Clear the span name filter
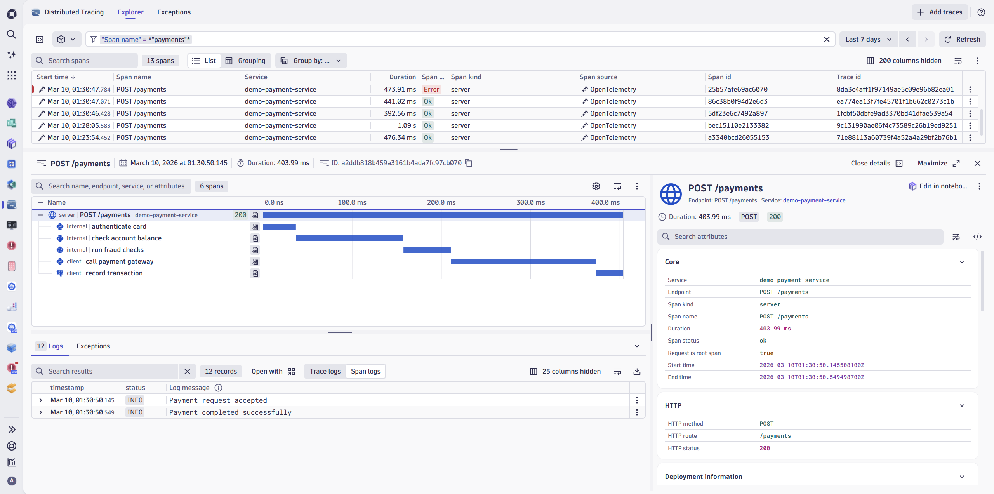994x494 pixels. tap(827, 39)
